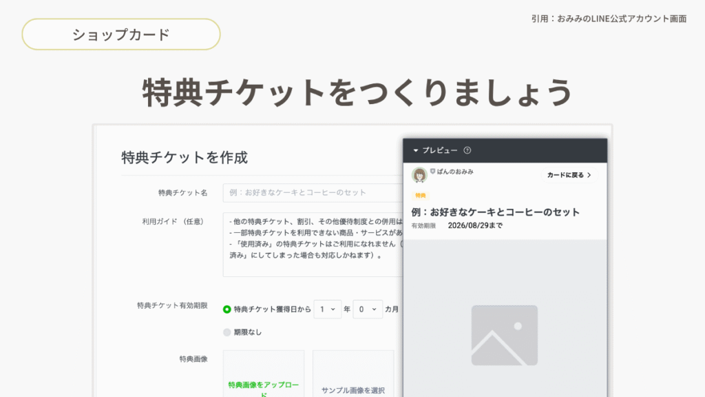Open the month (カ月) dropdown showing 0
Screen dimensions: 705x397
click(x=368, y=309)
